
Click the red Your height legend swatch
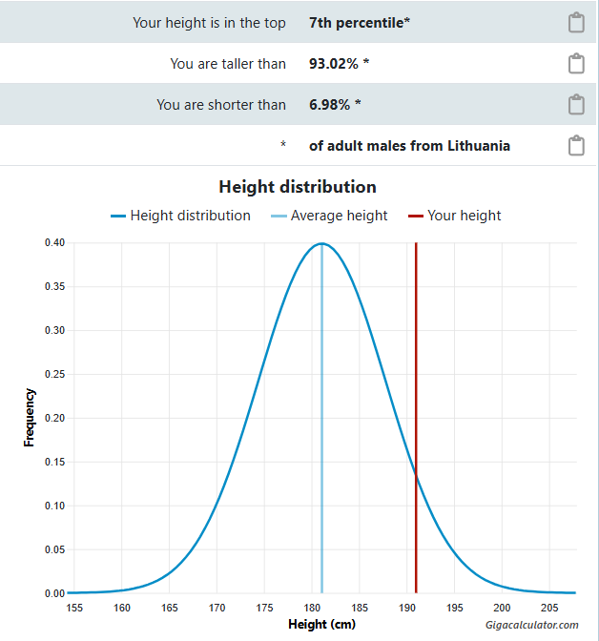click(x=416, y=216)
